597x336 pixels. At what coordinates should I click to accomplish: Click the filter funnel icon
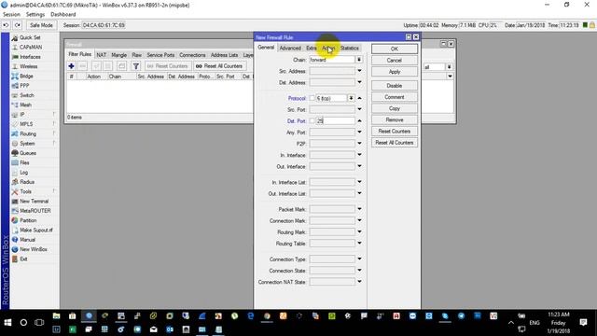tap(135, 66)
